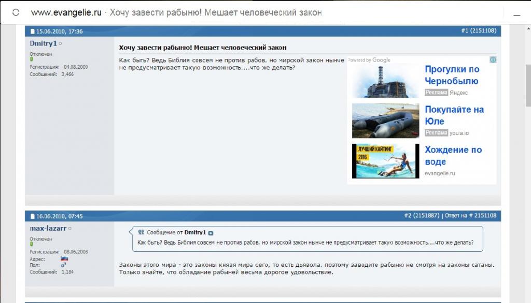Follow the 'Ответ на # 2151108' link
Image resolution: width=531 pixels, height=303 pixels.
click(471, 216)
